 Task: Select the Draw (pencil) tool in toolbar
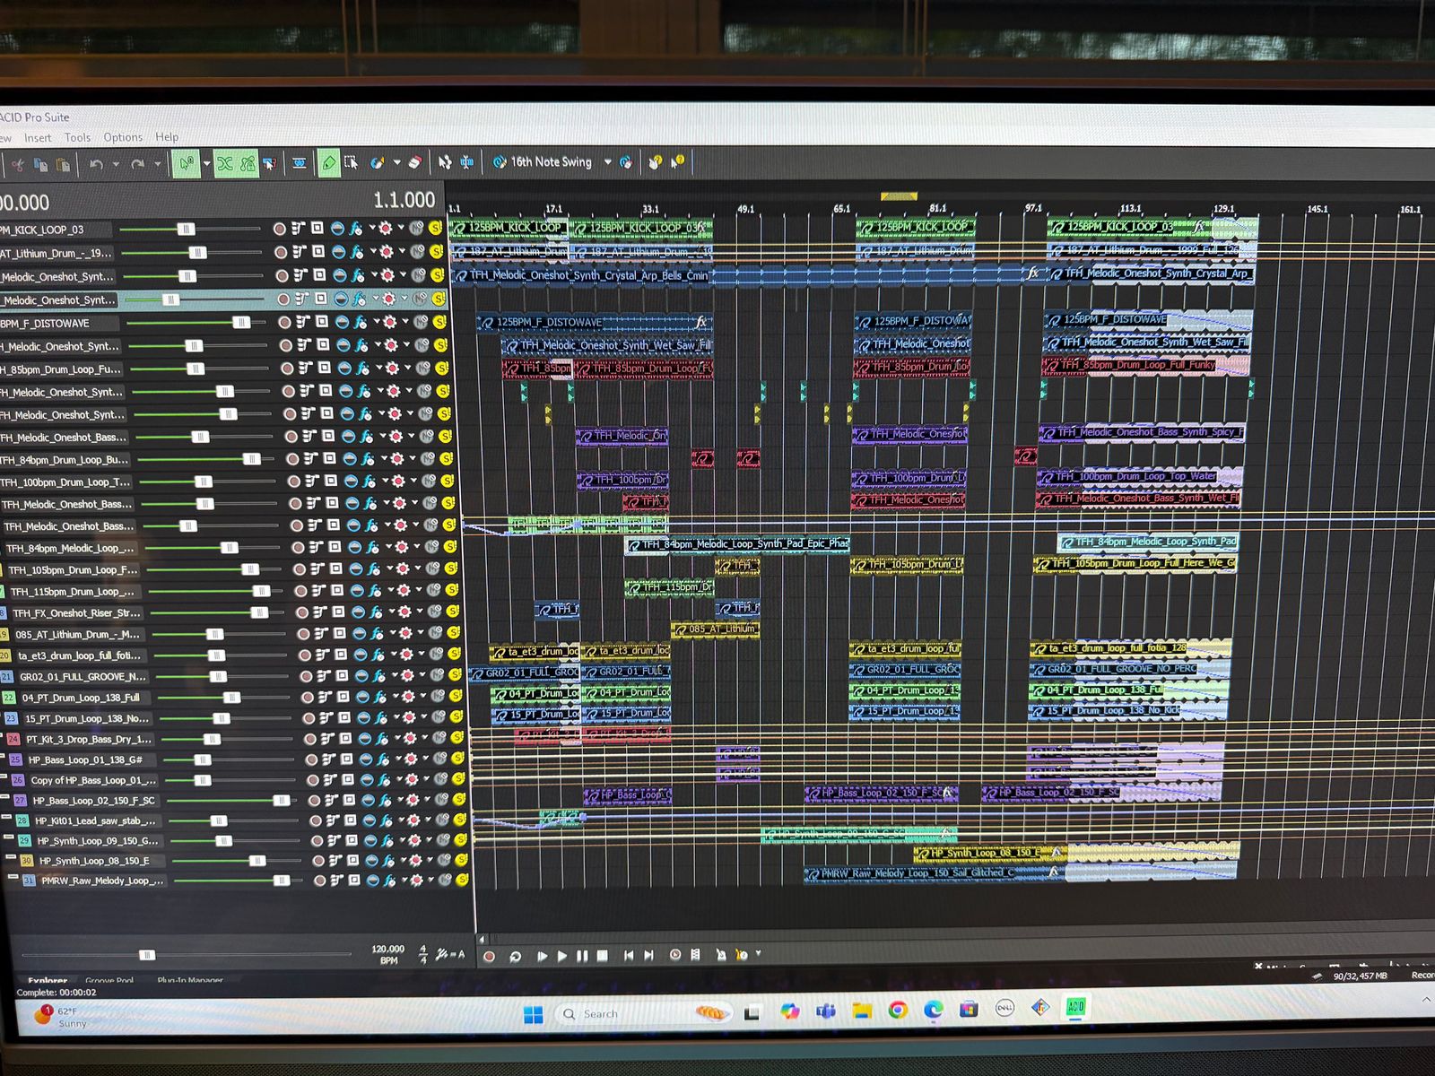328,163
